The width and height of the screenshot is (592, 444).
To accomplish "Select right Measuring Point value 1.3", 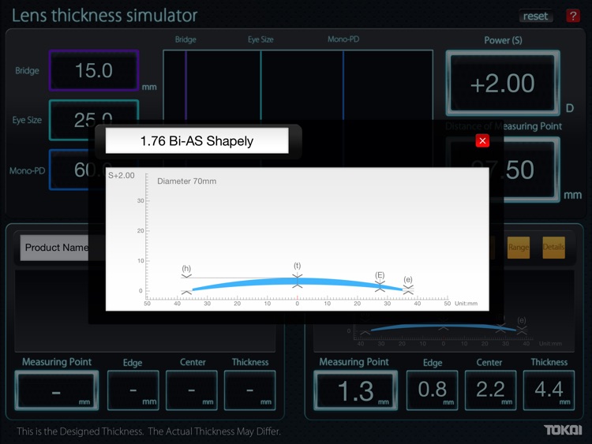I will (x=356, y=390).
